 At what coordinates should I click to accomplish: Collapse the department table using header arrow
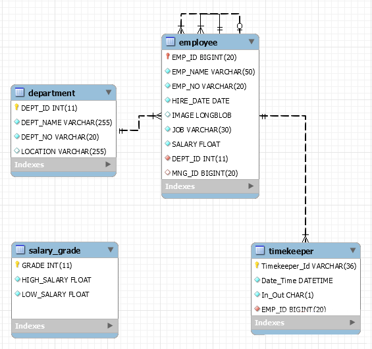(x=109, y=92)
